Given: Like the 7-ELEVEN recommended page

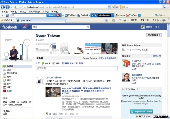Looking at the screenshot, I should pyautogui.click(x=134, y=69).
